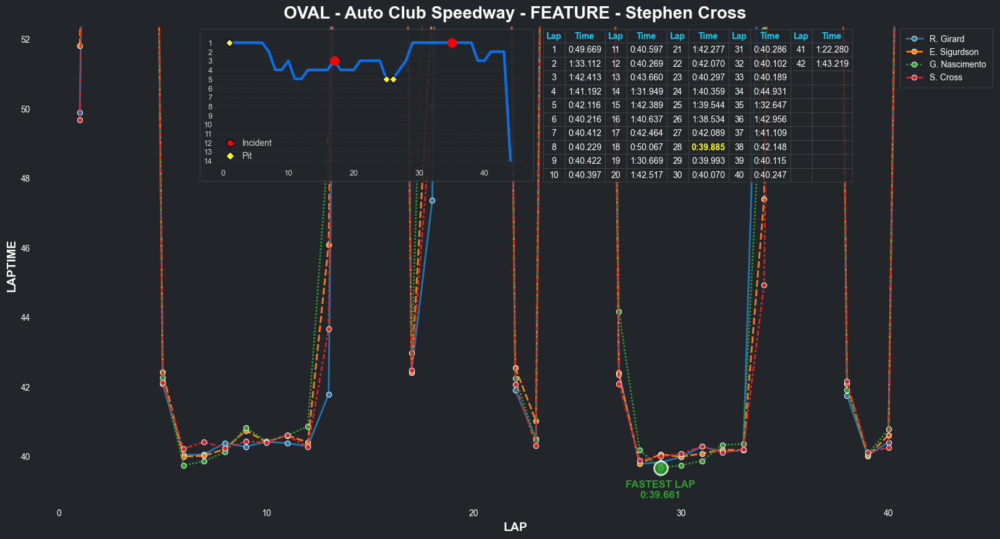1000x539 pixels.
Task: Click the LAPTIME y-axis label
Action: [12, 267]
